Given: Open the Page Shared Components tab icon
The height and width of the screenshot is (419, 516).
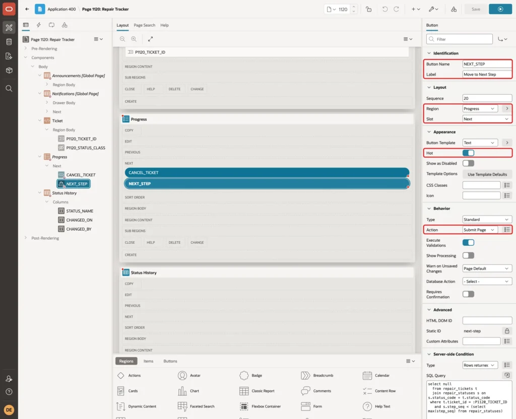Looking at the screenshot, I should coord(64,25).
